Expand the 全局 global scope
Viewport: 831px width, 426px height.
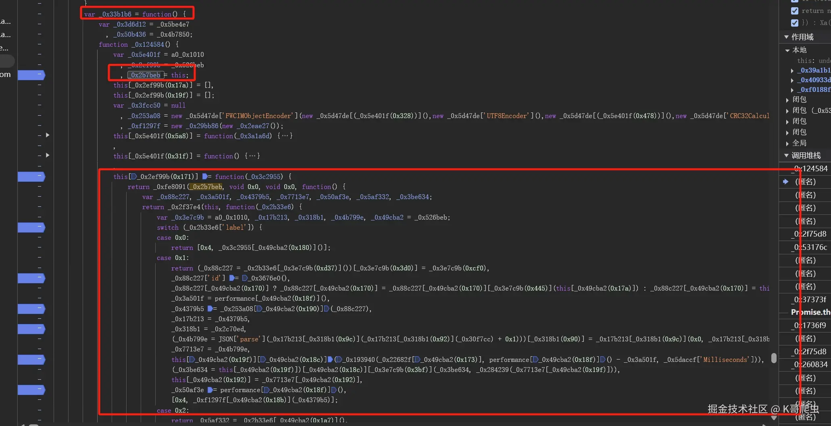[787, 143]
